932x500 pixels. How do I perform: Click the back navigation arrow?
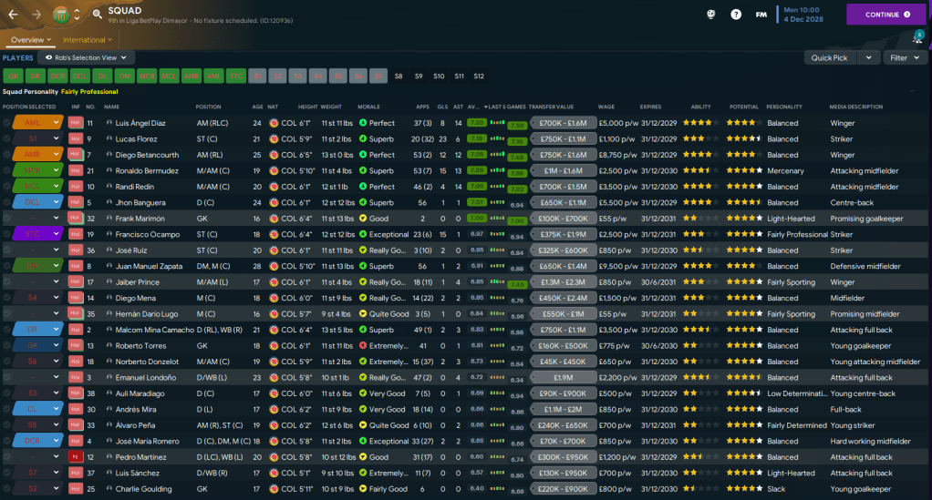[x=13, y=15]
